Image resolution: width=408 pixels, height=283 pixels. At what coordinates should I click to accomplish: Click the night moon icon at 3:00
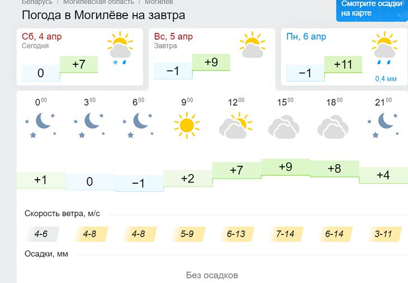[x=89, y=124]
